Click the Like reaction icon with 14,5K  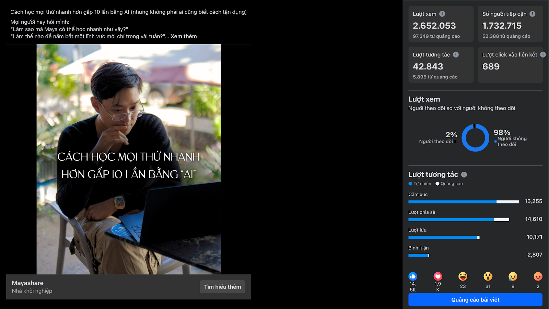click(x=413, y=276)
